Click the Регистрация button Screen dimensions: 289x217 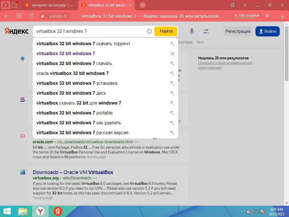pos(238,31)
